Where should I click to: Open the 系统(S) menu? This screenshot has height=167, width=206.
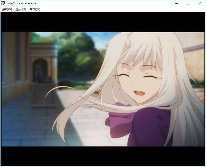[7, 9]
